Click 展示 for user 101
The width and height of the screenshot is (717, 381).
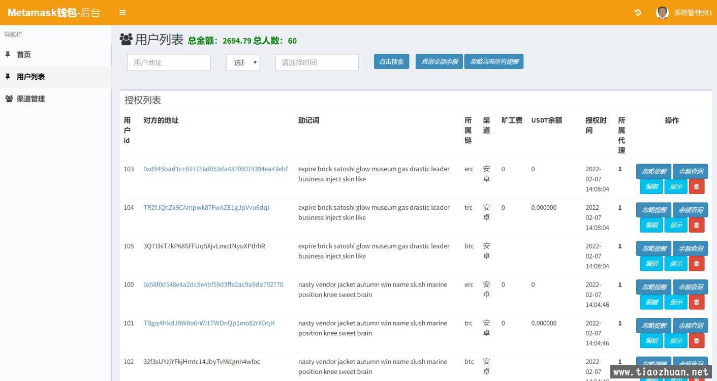tap(676, 341)
